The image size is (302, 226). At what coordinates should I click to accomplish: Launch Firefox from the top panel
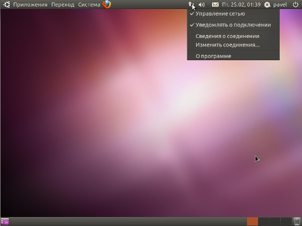107,4
